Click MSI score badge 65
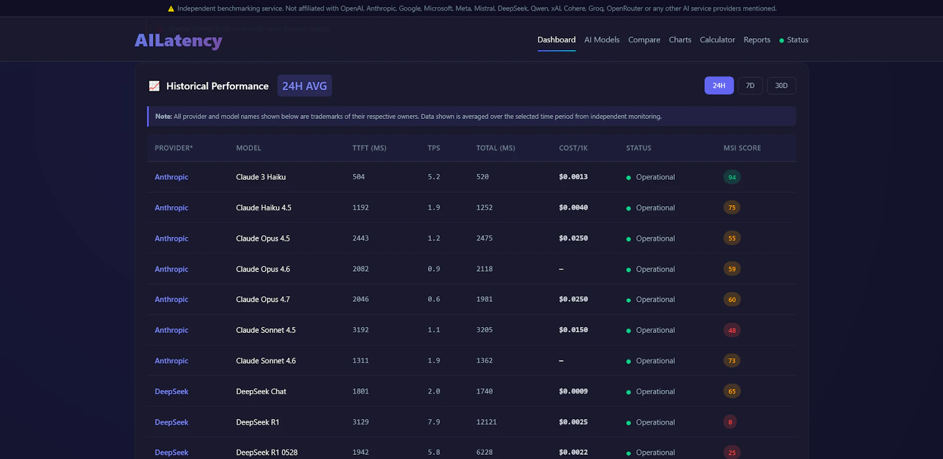 [x=732, y=391]
